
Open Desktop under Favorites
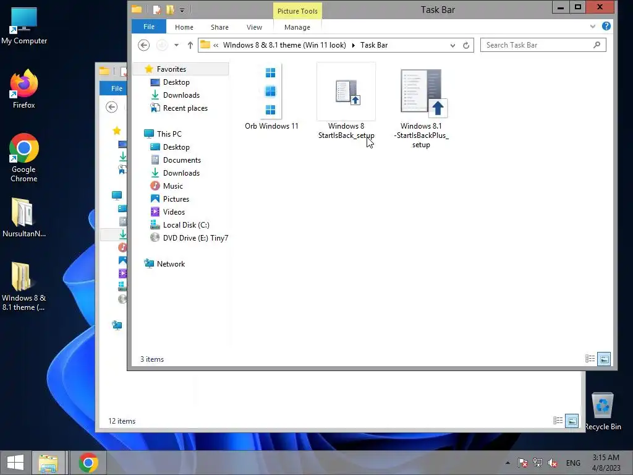click(x=176, y=82)
